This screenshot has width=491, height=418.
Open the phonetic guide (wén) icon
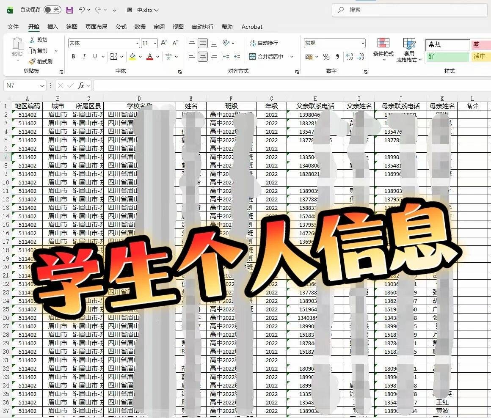(x=168, y=57)
